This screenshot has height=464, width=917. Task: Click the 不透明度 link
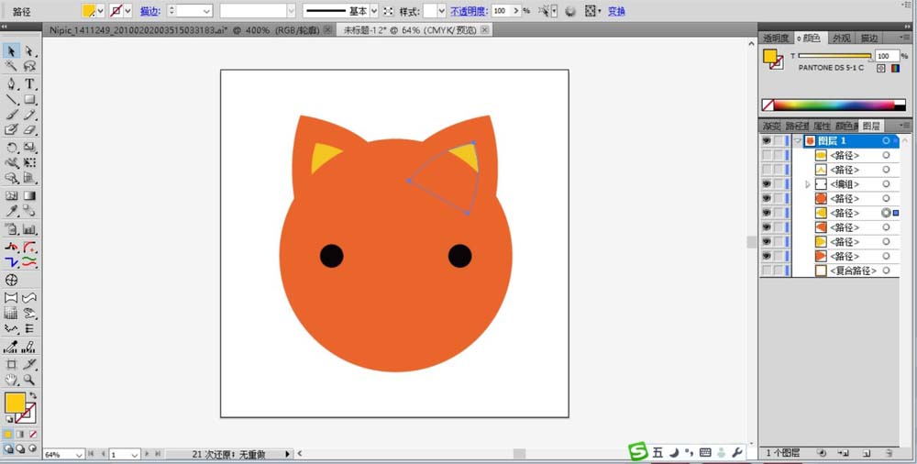click(x=468, y=11)
